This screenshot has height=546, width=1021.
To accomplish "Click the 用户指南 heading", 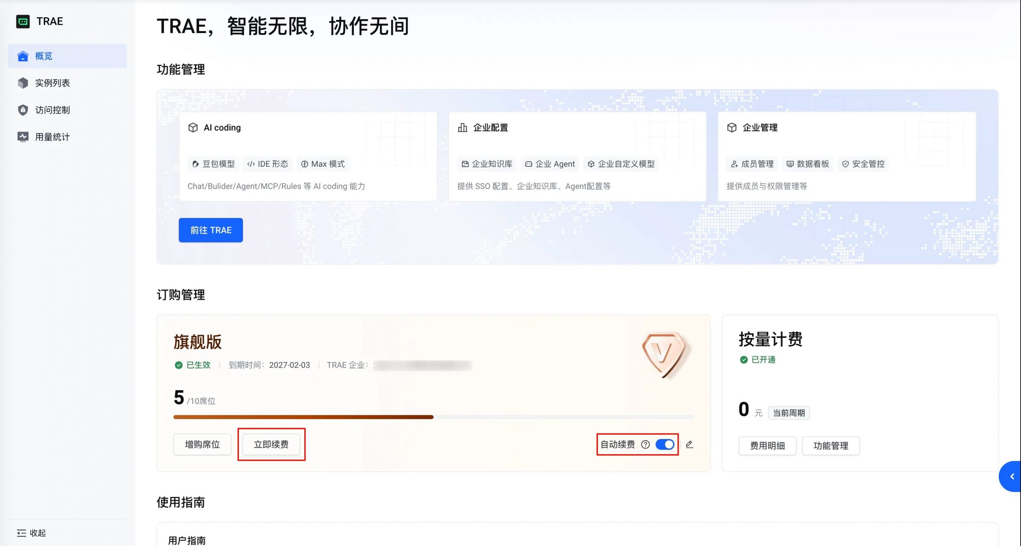I will pos(187,540).
